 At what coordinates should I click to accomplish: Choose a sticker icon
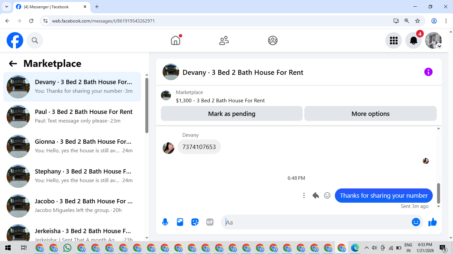point(195,222)
